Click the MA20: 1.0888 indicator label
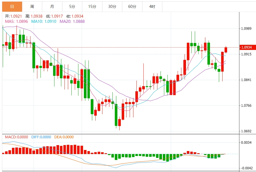Image resolution: width=256 pixels, height=172 pixels. click(x=72, y=21)
